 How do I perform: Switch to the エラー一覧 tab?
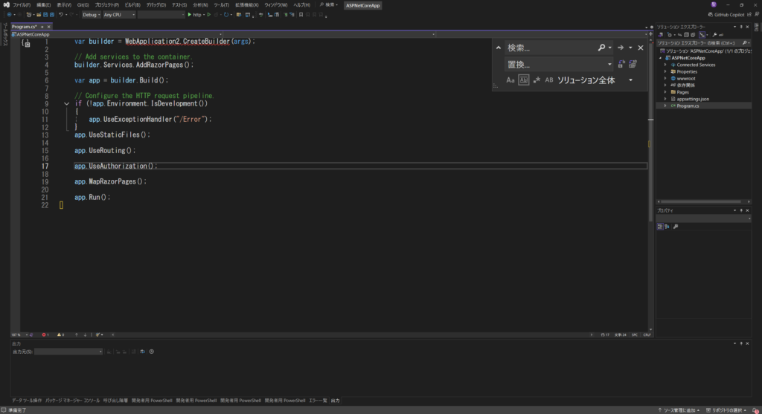tap(318, 401)
